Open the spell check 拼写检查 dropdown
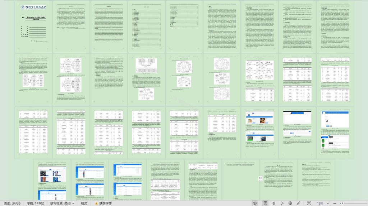The height and width of the screenshot is (206, 368). click(x=62, y=203)
